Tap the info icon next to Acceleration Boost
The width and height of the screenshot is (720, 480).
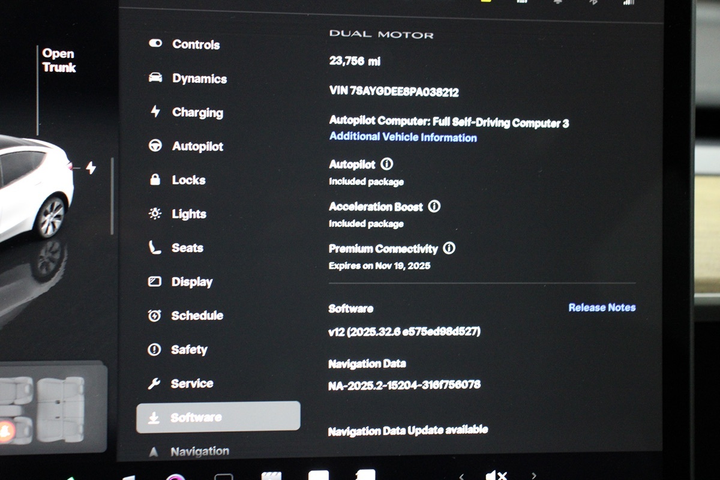434,206
